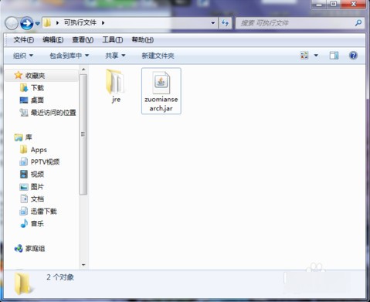
Task: Open the address bar history dropdown
Action: (x=213, y=23)
